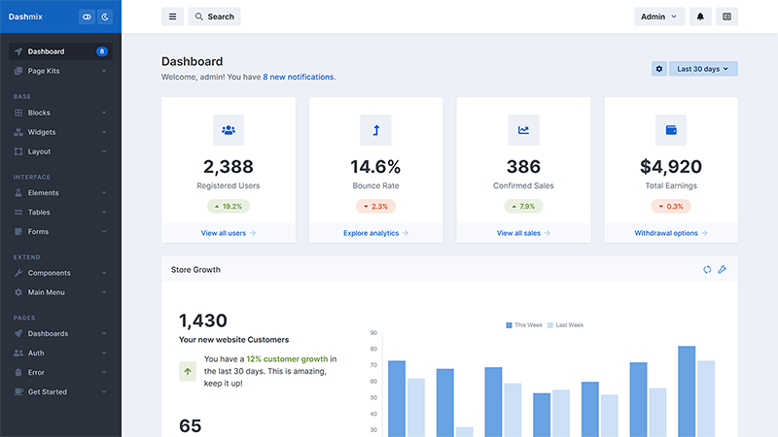778x437 pixels.
Task: Open the Admin user dropdown
Action: [x=659, y=17]
